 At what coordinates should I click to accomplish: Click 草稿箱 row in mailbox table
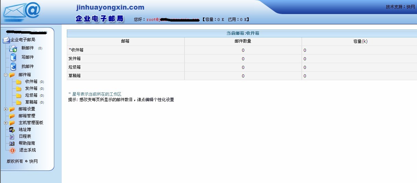(74, 76)
